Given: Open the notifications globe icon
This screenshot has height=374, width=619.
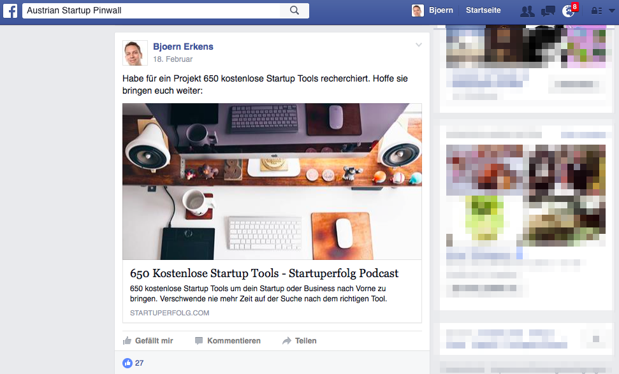Looking at the screenshot, I should pyautogui.click(x=569, y=11).
